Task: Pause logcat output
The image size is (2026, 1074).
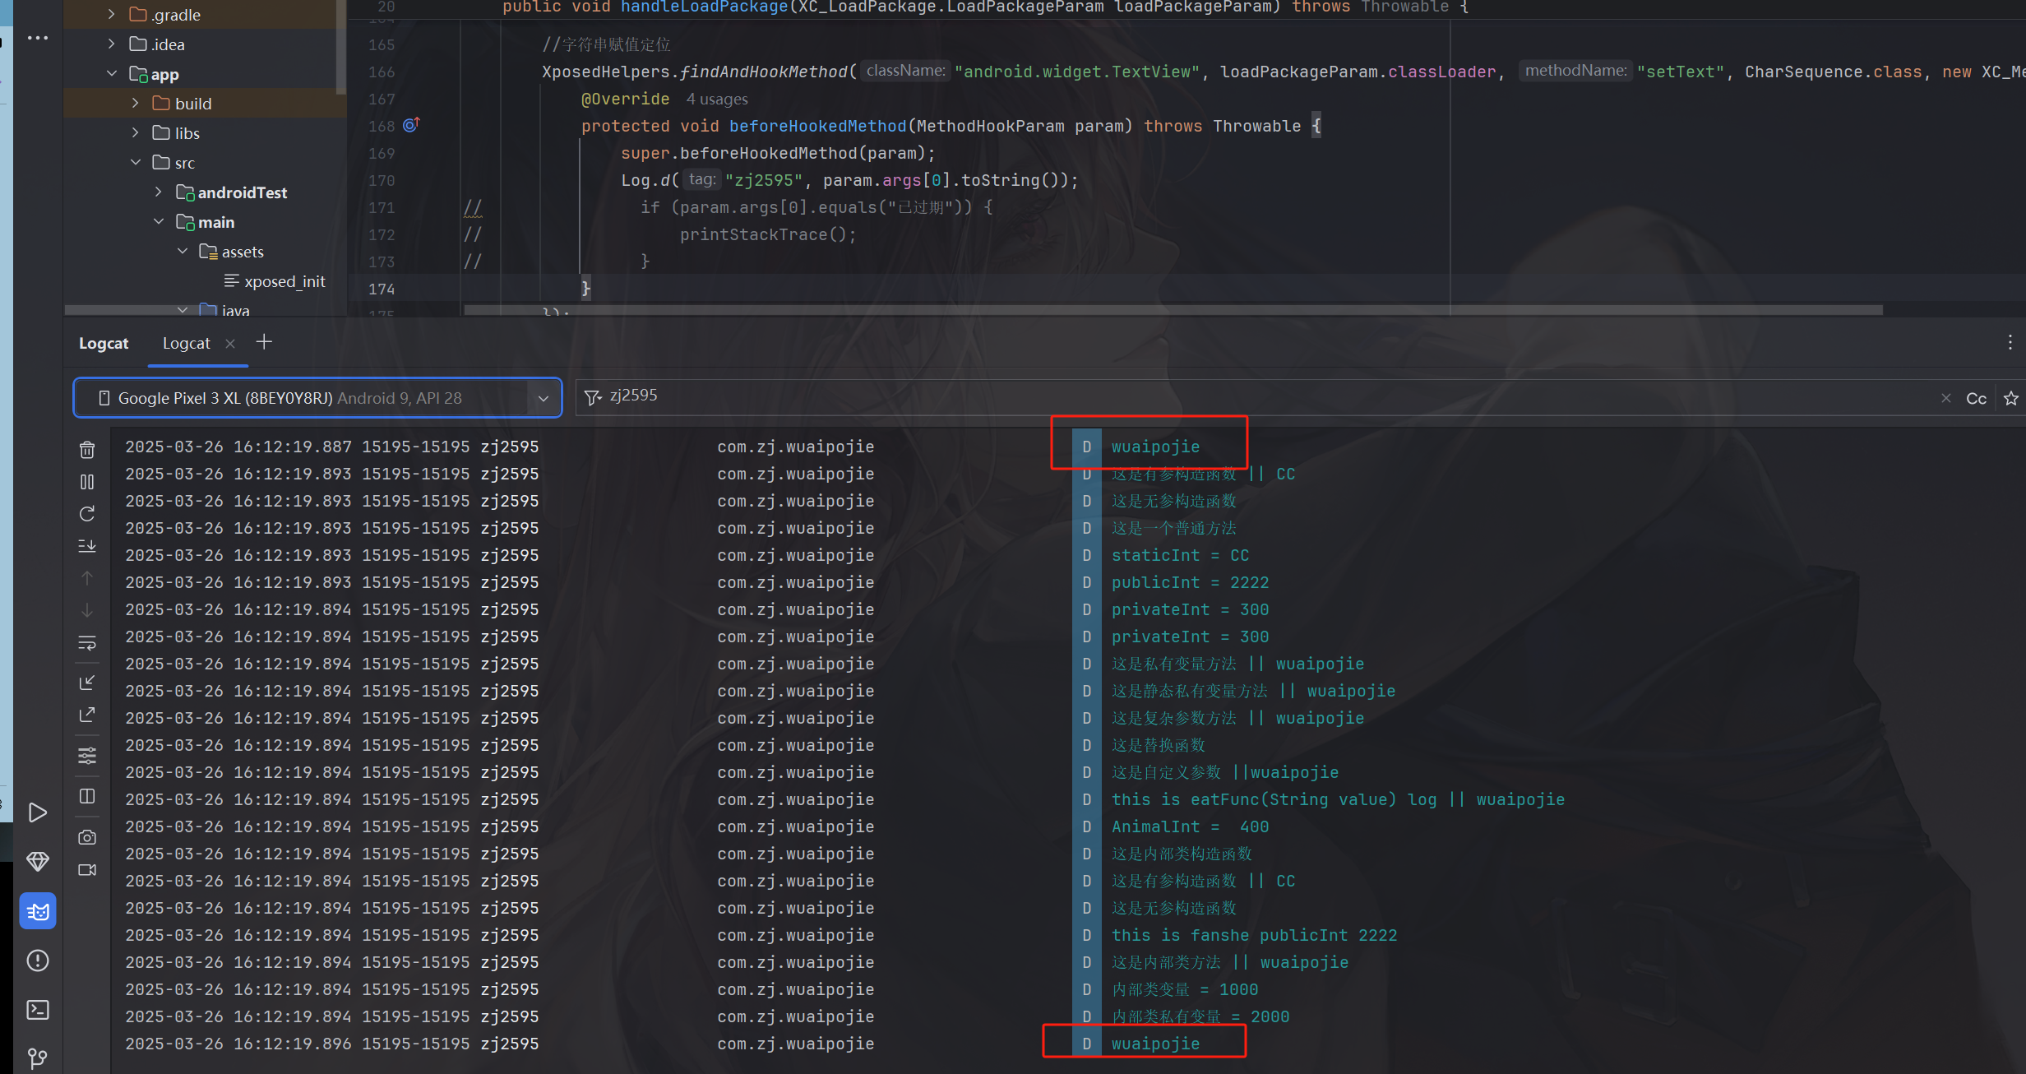Action: 87,482
